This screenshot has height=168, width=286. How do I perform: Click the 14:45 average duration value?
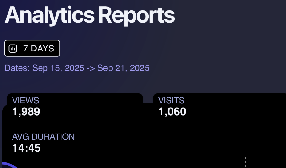click(26, 148)
